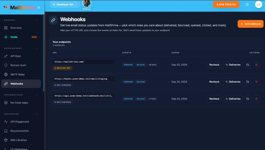View Deliveries for staging webhook
This screenshot has height=150, width=265.
tap(233, 82)
